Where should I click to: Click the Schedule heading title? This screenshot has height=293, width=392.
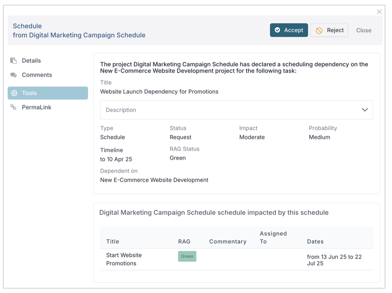(27, 26)
